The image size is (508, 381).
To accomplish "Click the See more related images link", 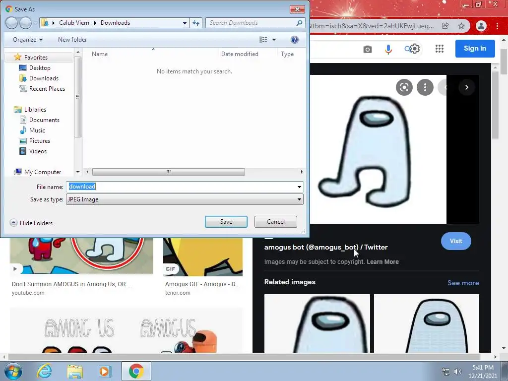I will click(463, 283).
